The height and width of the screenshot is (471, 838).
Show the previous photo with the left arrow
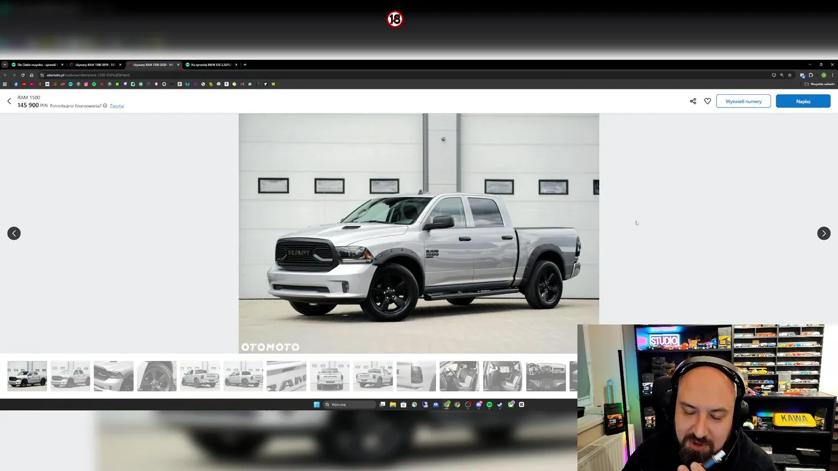pyautogui.click(x=14, y=234)
